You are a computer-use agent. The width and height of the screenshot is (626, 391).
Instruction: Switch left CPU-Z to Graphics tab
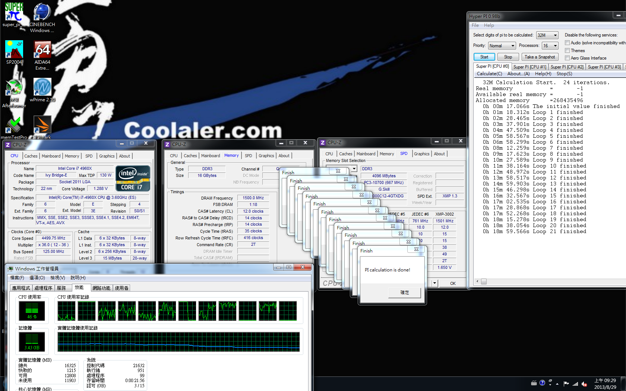coord(107,156)
